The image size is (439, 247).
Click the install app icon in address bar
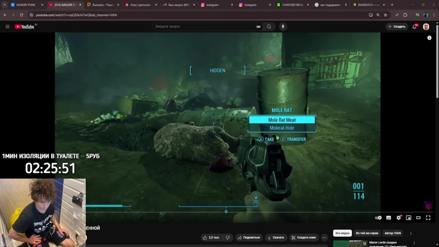pyautogui.click(x=370, y=15)
